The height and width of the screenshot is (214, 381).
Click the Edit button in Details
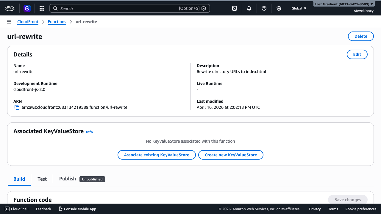(x=357, y=54)
